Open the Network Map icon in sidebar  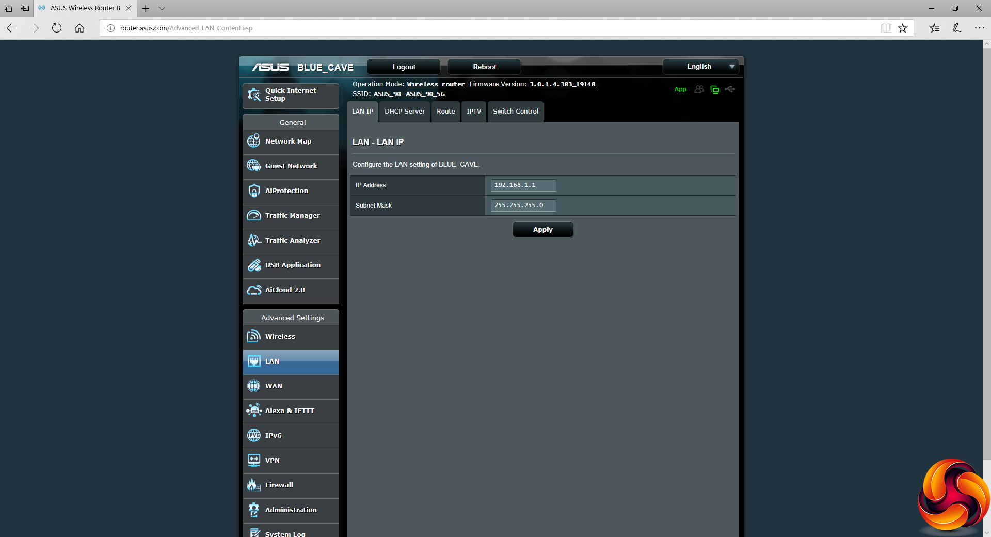[x=253, y=141]
